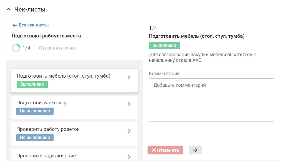
Task: Choose the Проверить подключение list entry
Action: 46,156
